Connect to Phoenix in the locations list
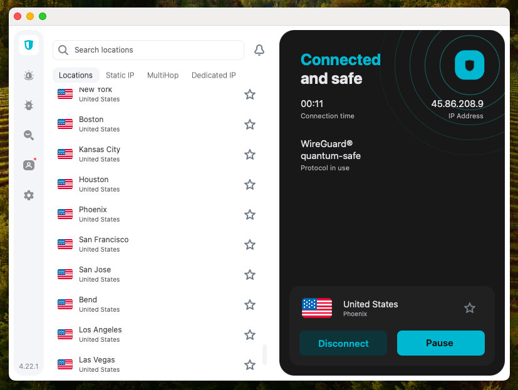The height and width of the screenshot is (390, 518). (x=157, y=215)
